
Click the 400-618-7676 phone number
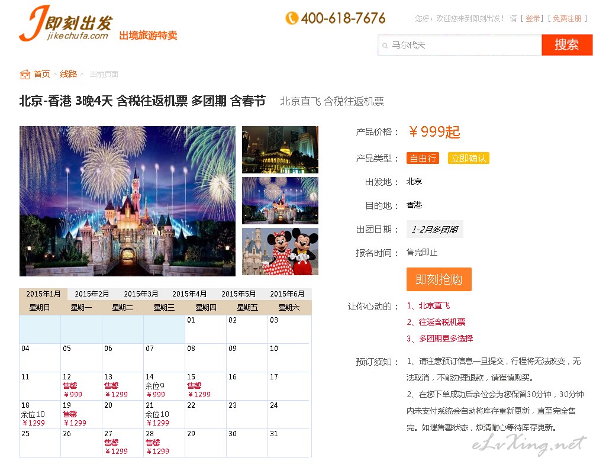pyautogui.click(x=343, y=18)
